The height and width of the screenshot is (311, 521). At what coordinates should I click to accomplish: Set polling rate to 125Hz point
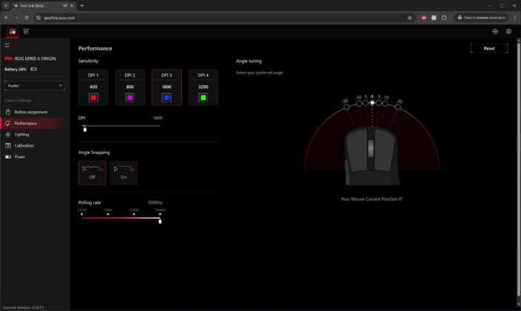click(81, 214)
